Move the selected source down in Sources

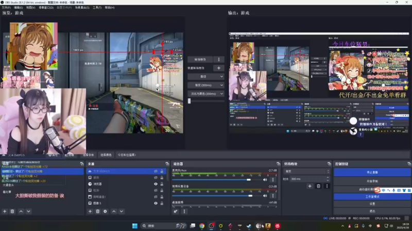coord(122,211)
